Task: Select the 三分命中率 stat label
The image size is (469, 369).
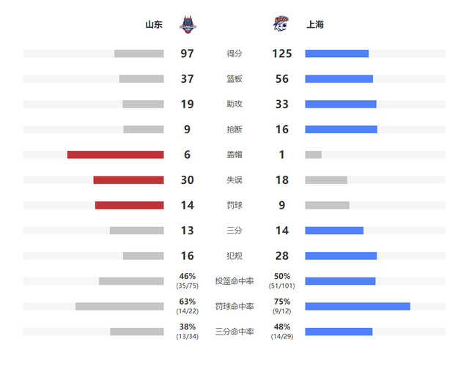Action: tap(234, 332)
